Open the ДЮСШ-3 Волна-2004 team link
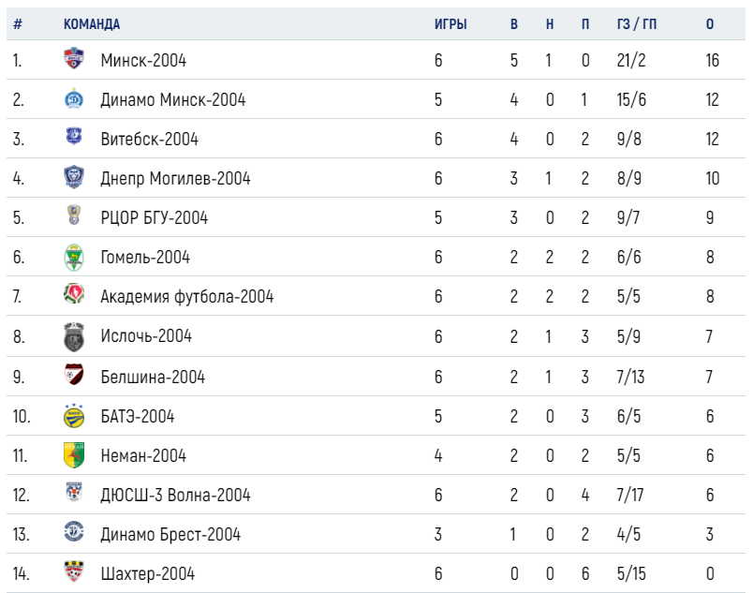 (x=175, y=495)
